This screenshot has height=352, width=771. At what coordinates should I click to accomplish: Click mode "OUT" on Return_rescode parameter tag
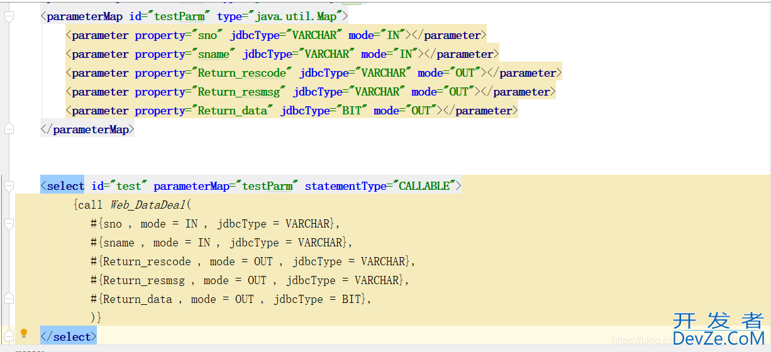pos(465,73)
